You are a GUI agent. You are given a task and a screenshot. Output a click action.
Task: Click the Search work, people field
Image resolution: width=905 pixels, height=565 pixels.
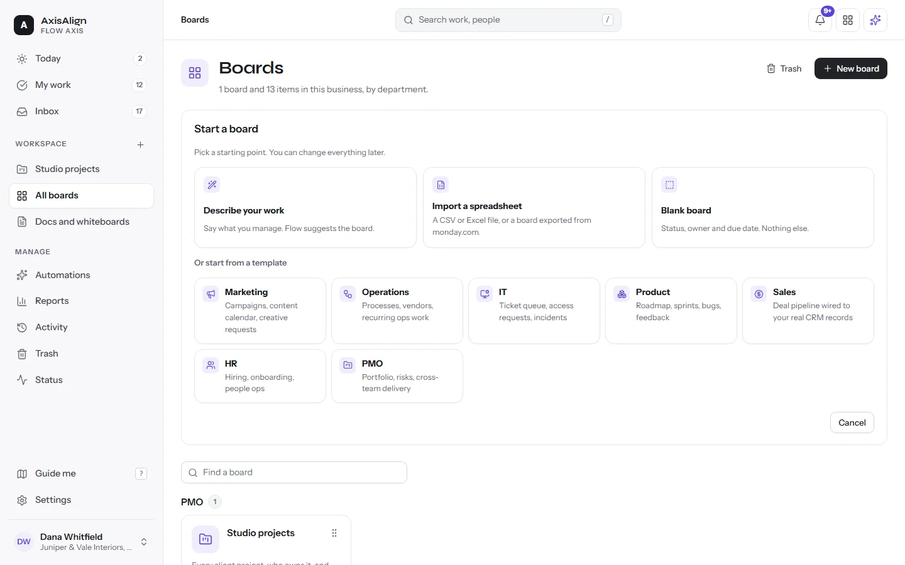(x=508, y=20)
